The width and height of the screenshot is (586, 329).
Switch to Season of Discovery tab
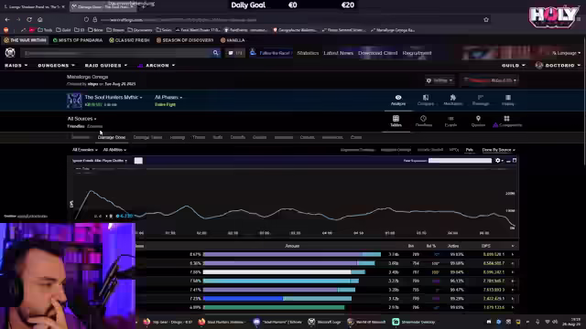tap(185, 40)
